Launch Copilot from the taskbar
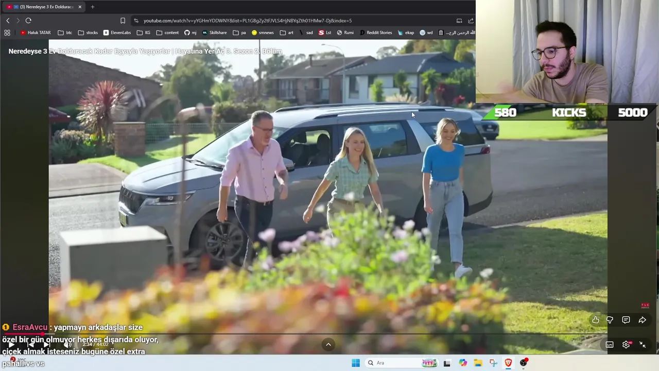Image resolution: width=659 pixels, height=371 pixels. [x=463, y=363]
